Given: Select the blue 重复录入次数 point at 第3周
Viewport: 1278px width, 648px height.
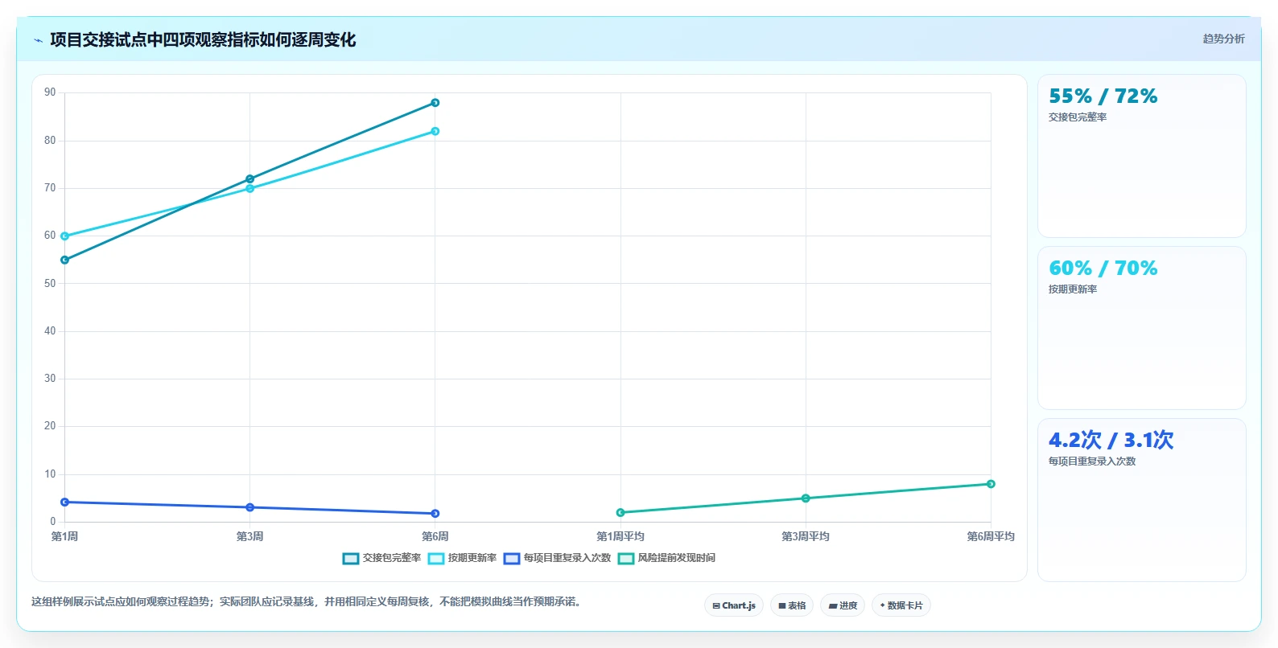Looking at the screenshot, I should (250, 507).
